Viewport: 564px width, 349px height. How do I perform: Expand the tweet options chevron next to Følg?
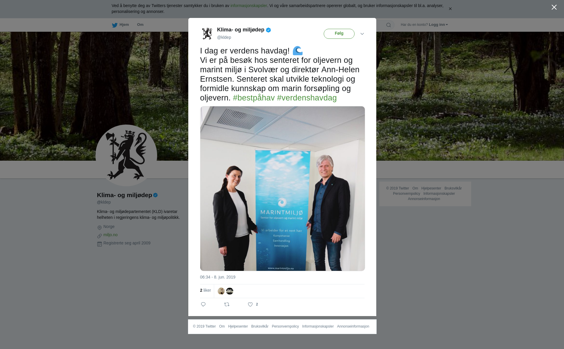362,34
